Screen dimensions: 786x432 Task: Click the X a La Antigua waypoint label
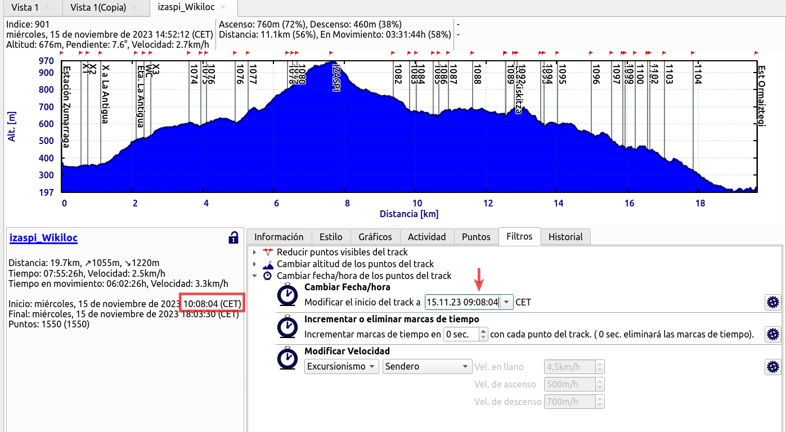tap(105, 94)
